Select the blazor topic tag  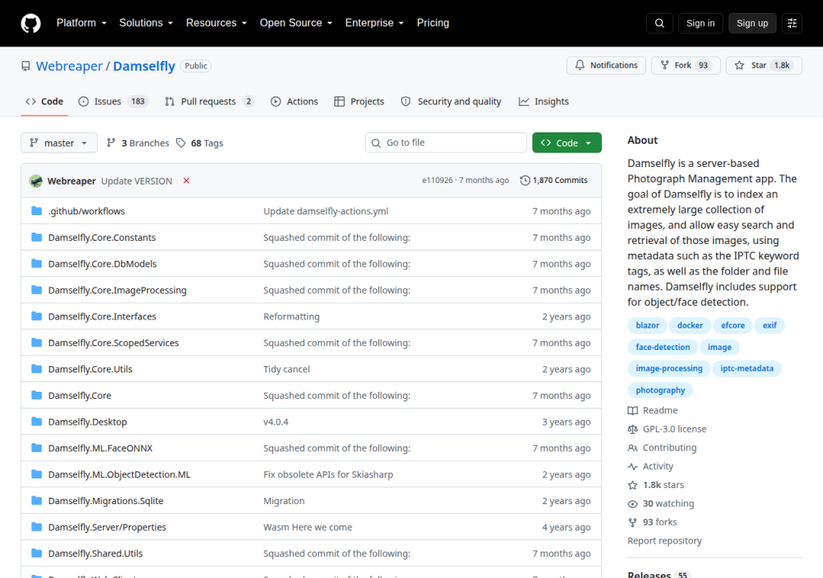click(x=647, y=325)
